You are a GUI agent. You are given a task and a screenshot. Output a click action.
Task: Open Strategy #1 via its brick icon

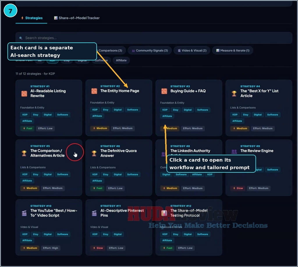point(24,94)
